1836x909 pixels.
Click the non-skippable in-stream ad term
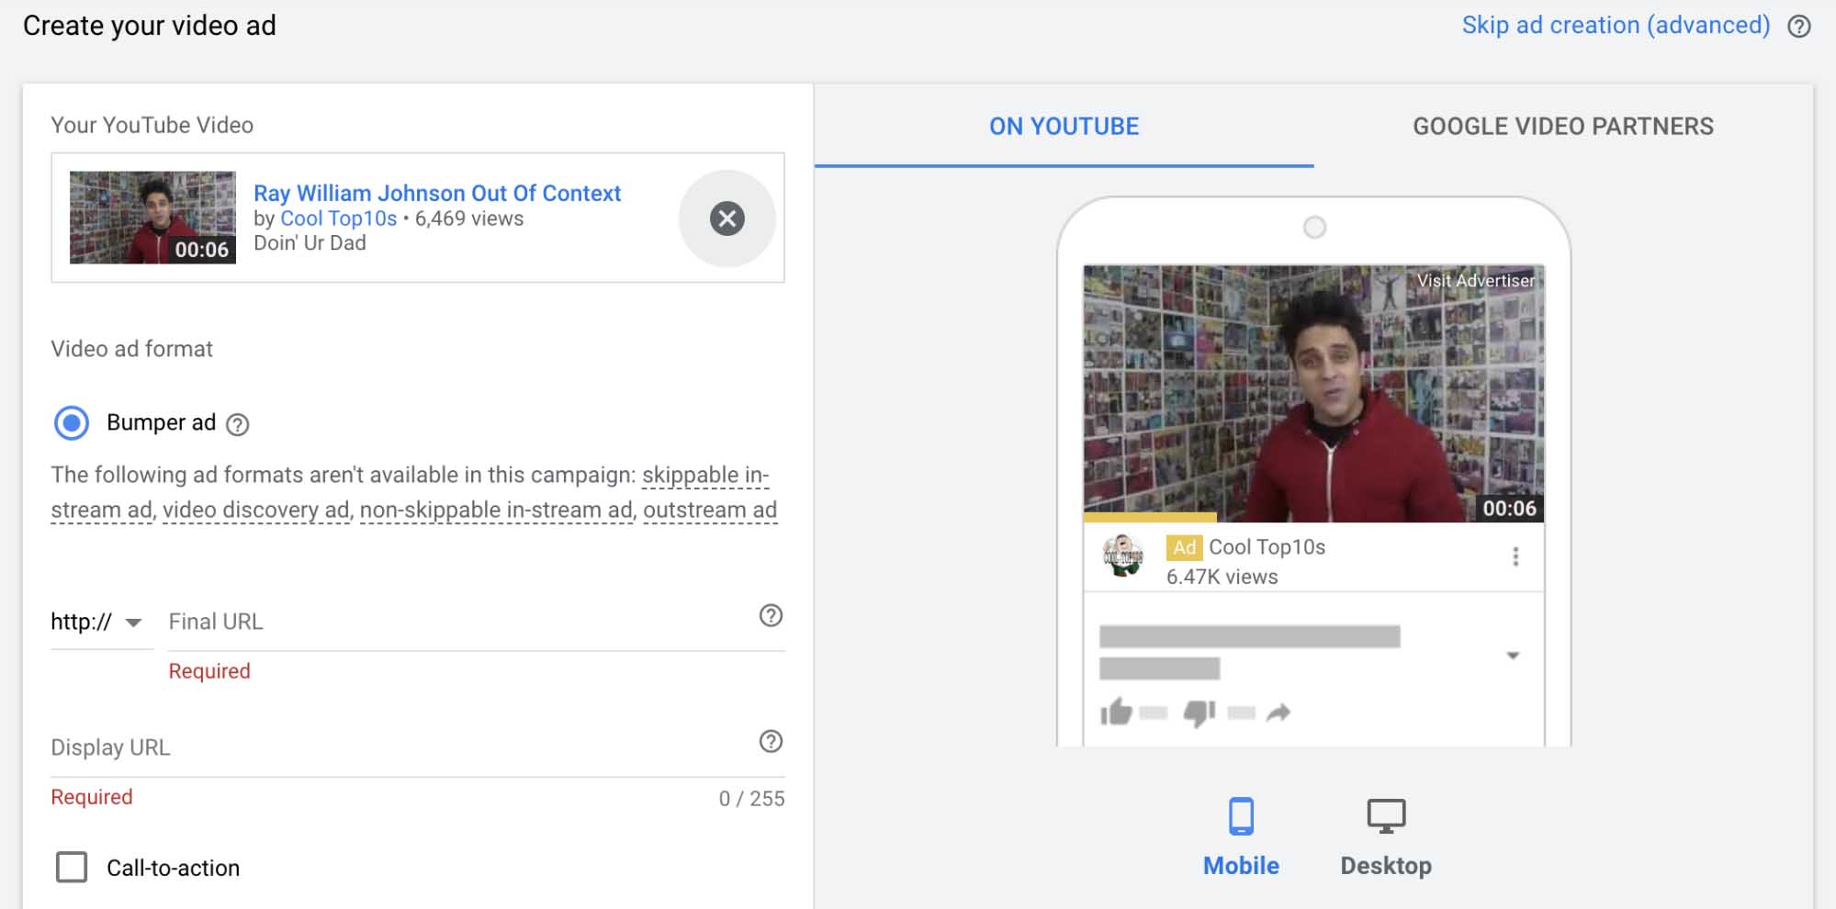point(497,511)
